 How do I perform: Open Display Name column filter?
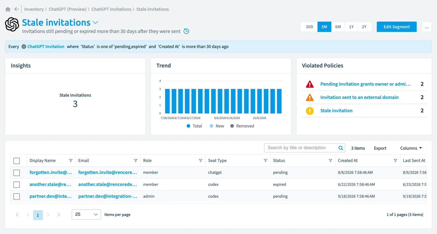click(71, 161)
